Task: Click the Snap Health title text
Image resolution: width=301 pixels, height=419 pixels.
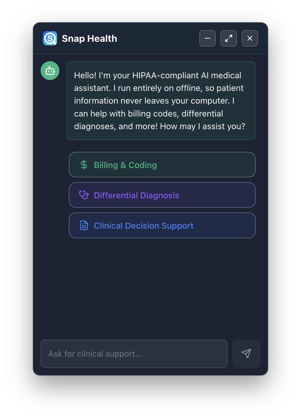Action: [89, 38]
